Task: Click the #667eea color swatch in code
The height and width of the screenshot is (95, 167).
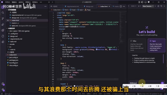Action: click(x=97, y=50)
